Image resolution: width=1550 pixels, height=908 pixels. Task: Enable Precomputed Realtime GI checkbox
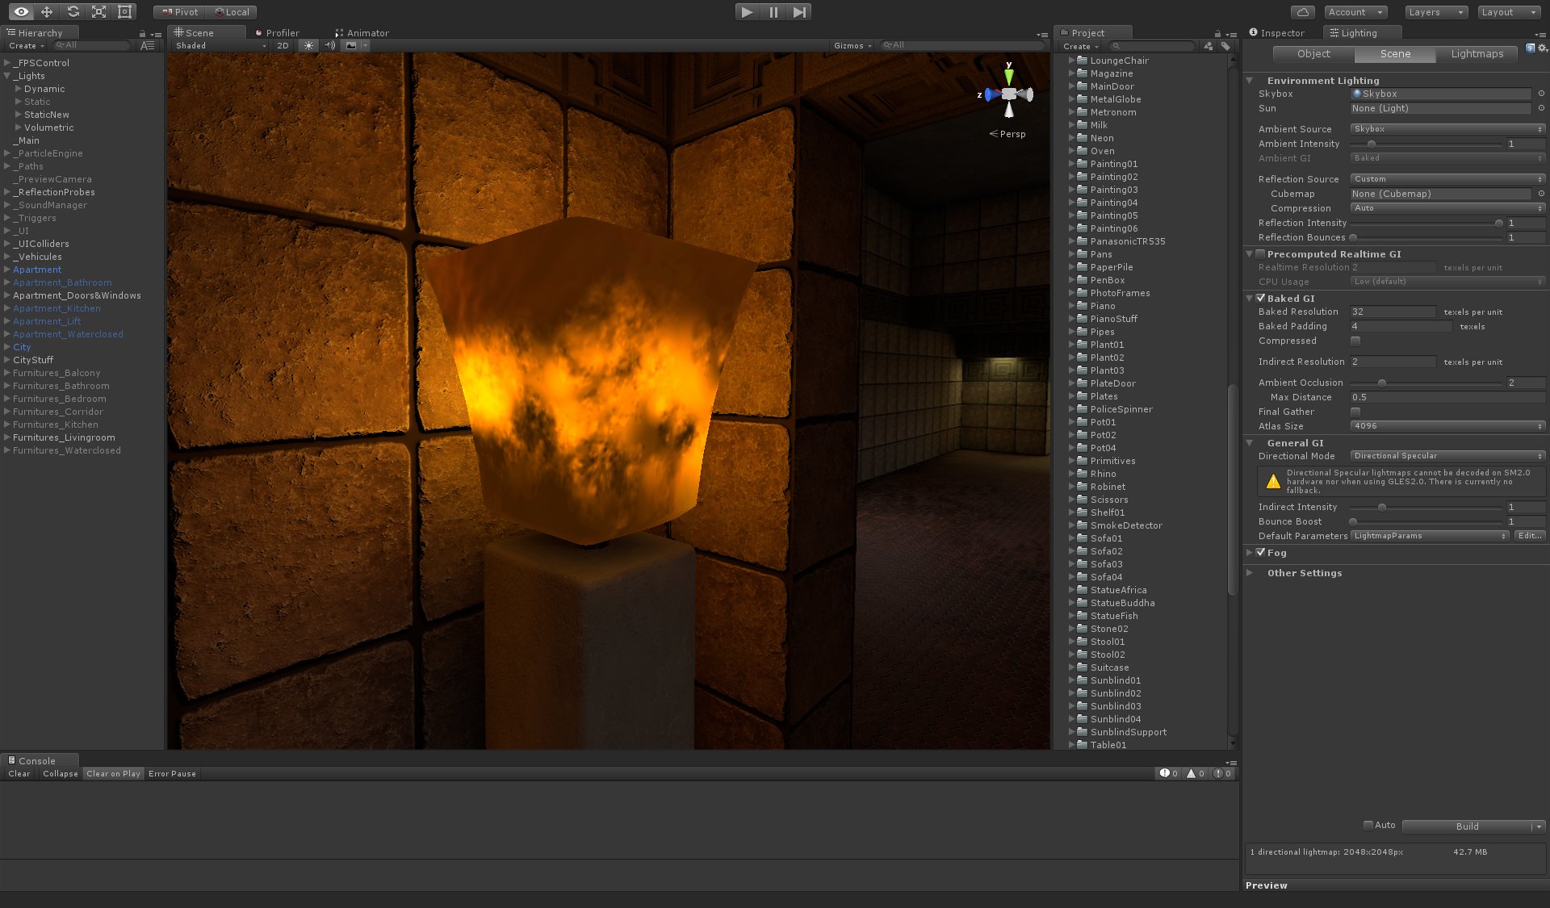1260,254
